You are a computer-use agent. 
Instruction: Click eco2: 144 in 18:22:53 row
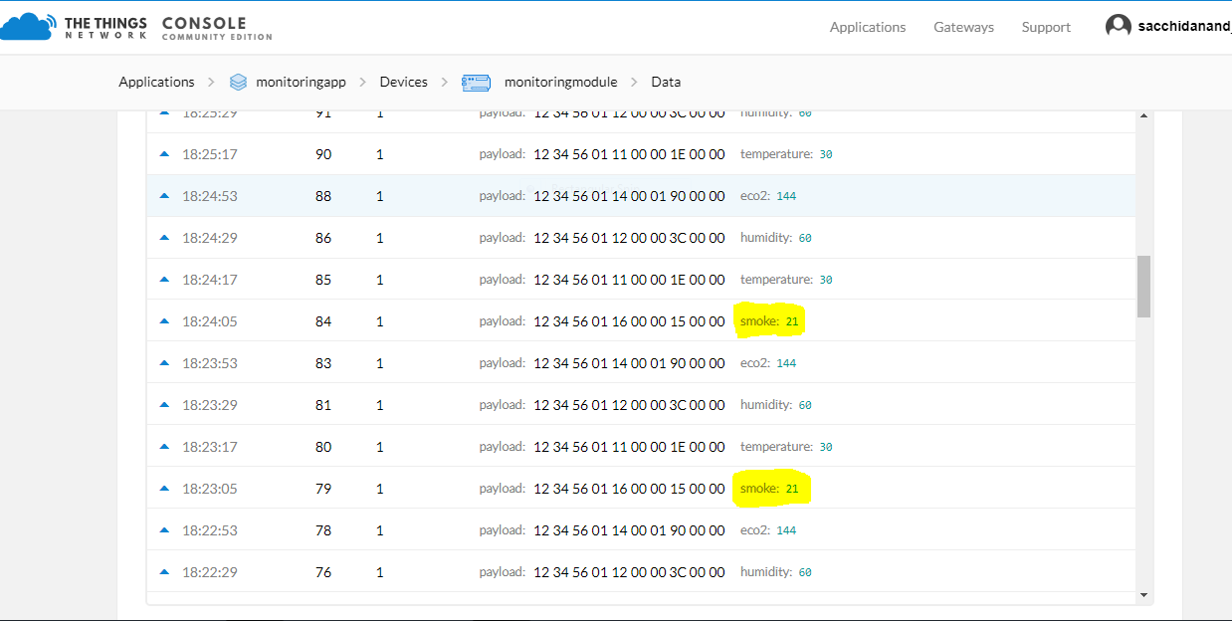point(768,530)
